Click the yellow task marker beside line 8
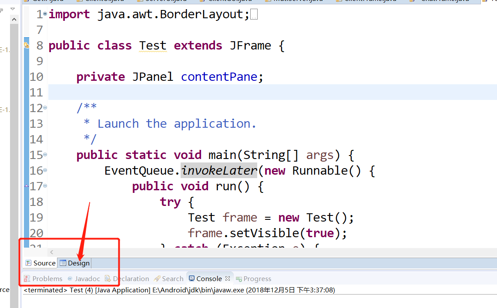 click(x=27, y=44)
